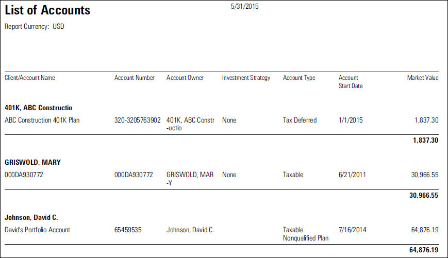Click the Taxable Nonqualified Plan account type
Screen dimensions: 448x258
(306, 234)
